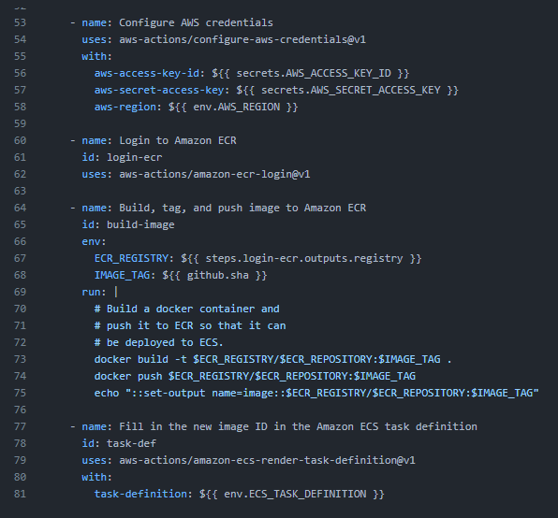
Task: Click line number 81
Action: [20, 495]
